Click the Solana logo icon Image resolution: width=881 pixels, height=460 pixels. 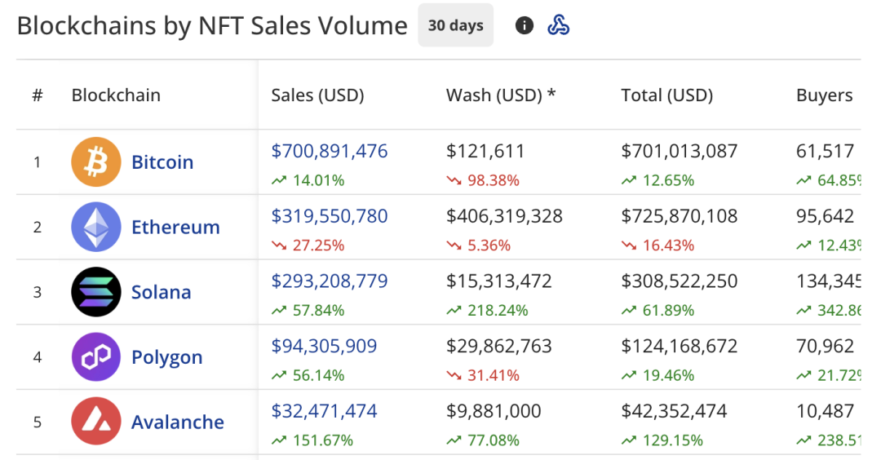point(95,292)
